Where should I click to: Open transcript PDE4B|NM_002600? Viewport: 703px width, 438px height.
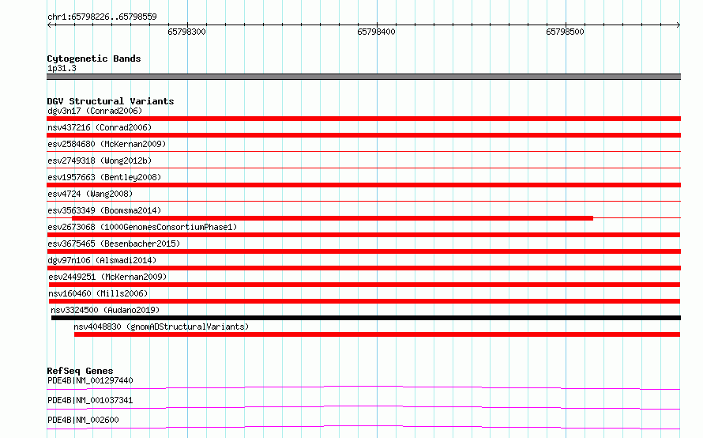[x=83, y=420]
